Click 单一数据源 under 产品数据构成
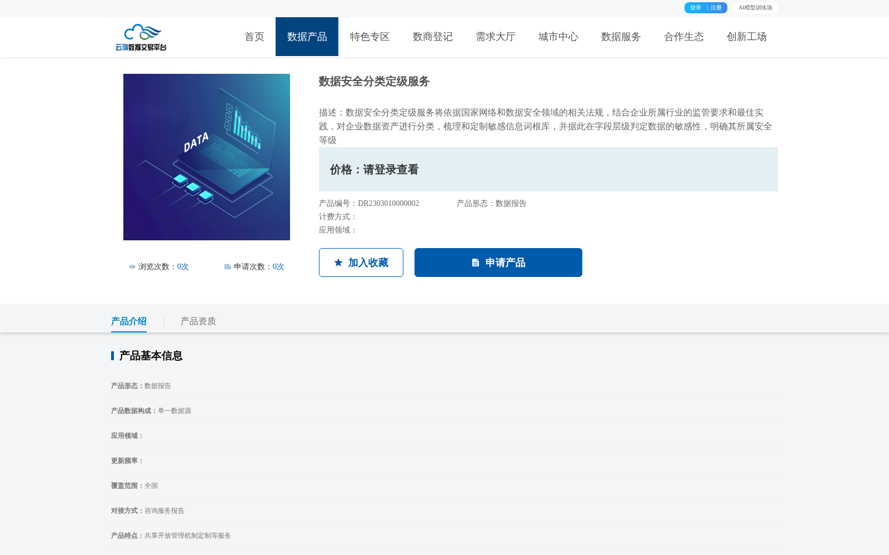This screenshot has height=555, width=889. 174,411
